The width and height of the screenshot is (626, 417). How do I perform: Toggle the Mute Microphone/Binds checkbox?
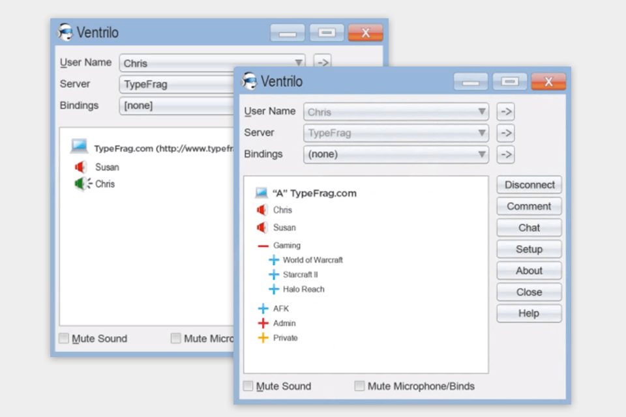360,386
